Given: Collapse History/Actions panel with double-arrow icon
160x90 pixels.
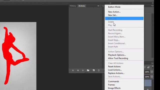Looking at the screenshot, I should click(x=98, y=6).
